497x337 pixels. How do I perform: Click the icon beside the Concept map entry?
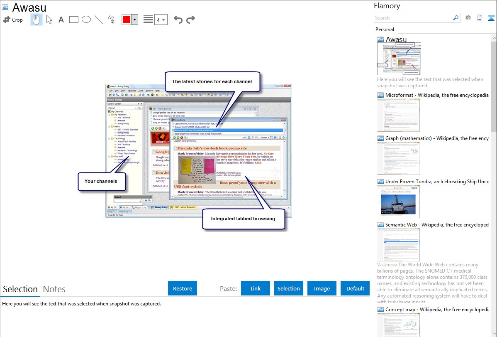point(380,310)
